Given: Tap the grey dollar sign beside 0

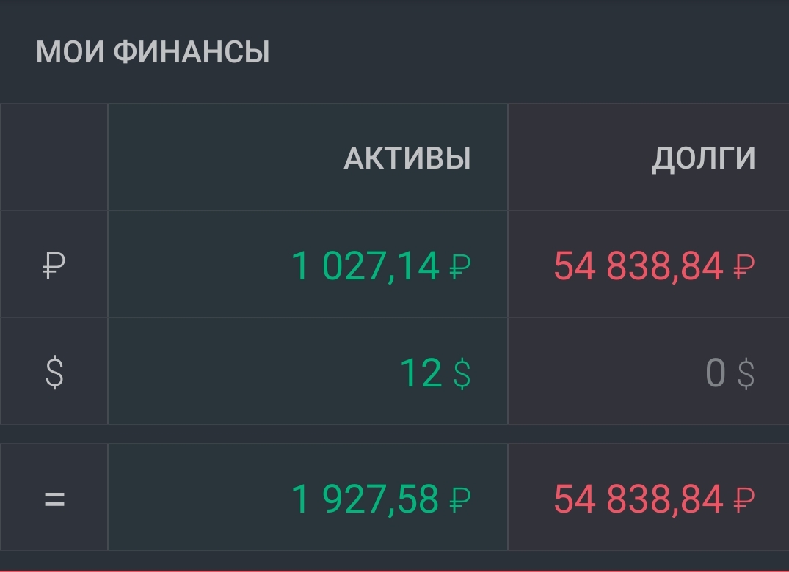Looking at the screenshot, I should 746,373.
